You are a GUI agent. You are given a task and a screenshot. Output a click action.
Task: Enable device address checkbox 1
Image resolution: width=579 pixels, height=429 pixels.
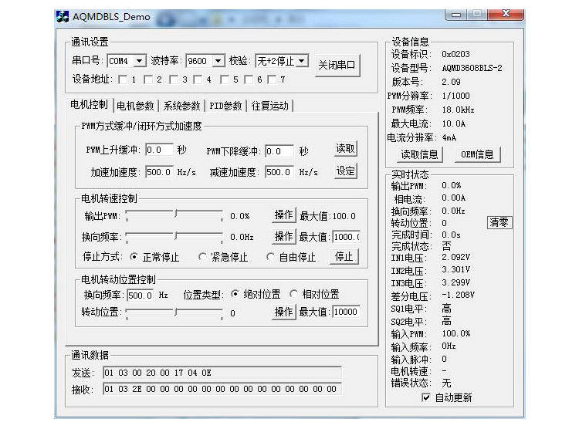pos(124,79)
